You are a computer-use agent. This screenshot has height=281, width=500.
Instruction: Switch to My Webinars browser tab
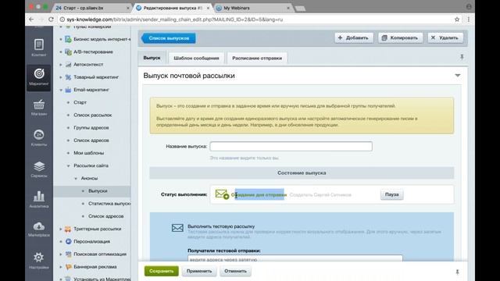[252, 8]
